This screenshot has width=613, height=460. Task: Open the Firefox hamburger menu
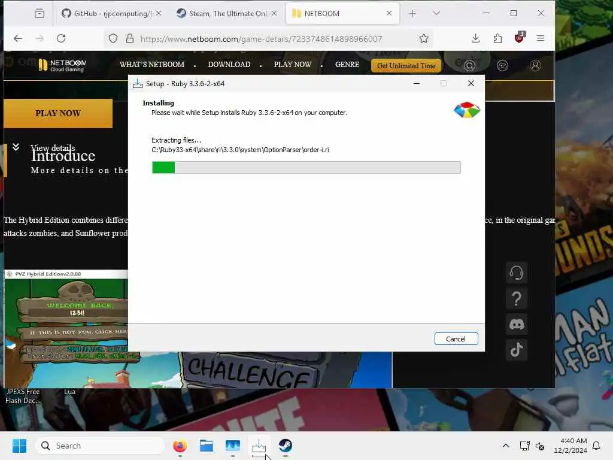(x=541, y=38)
